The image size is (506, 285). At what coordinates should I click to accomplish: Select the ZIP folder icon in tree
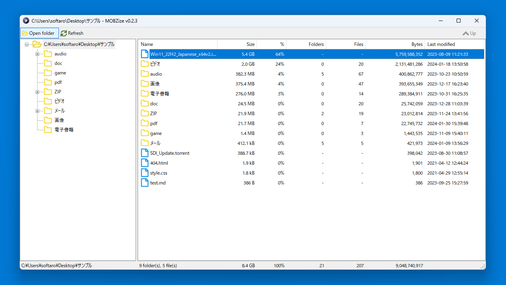pyautogui.click(x=48, y=92)
